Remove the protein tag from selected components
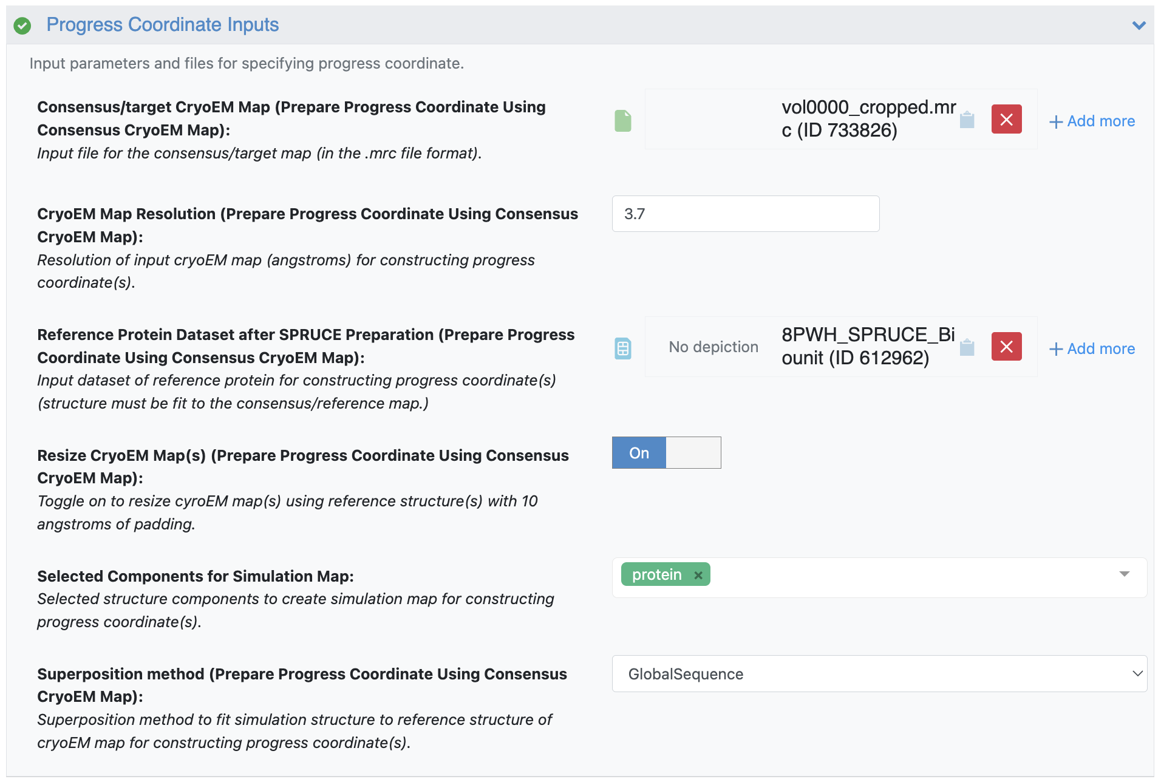 pos(698,575)
